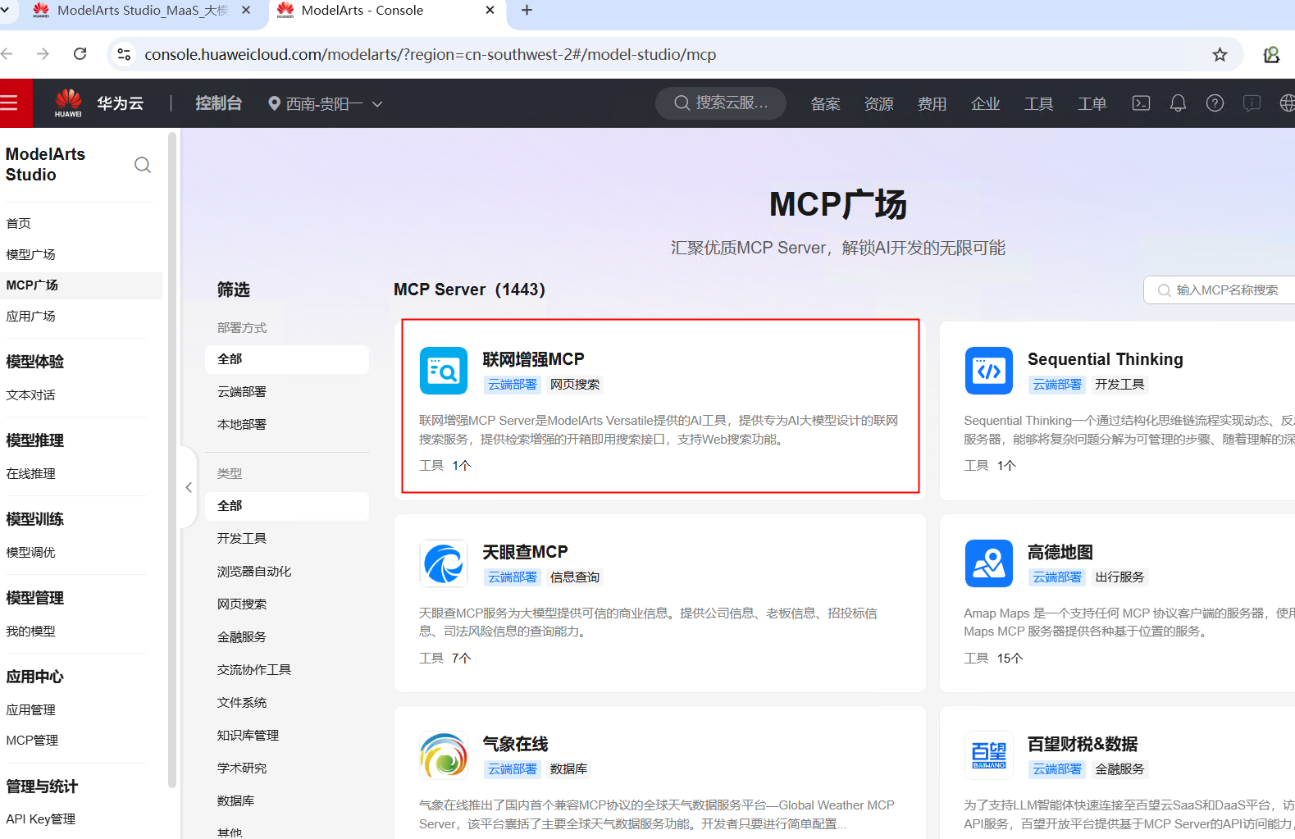1295x839 pixels.
Task: Open 模型广场 in sidebar
Action: pyautogui.click(x=31, y=254)
